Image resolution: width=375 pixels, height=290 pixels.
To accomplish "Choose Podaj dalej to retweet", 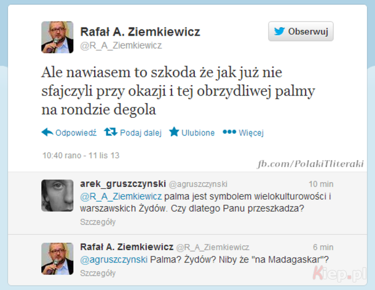I will click(141, 132).
